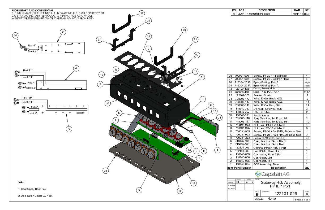Viewport: 325px width, 210px height.
Task: Select item balloon 28 near back plate
Action: (x=106, y=171)
